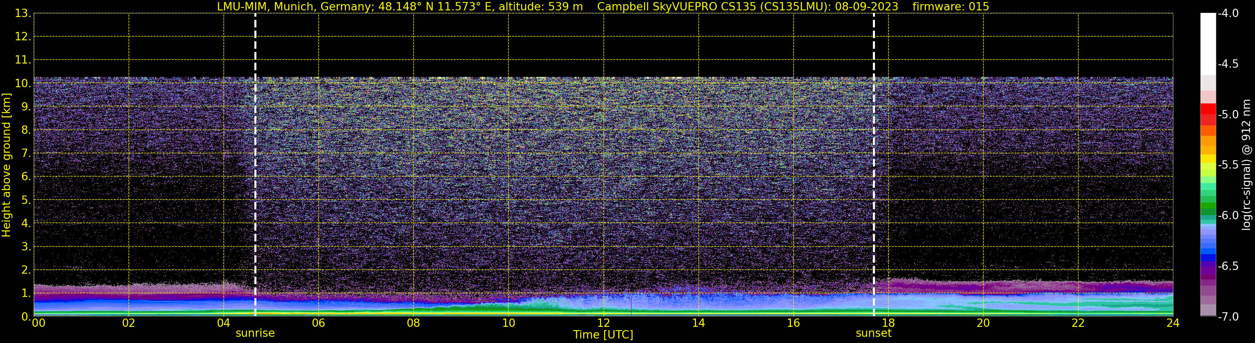
Task: Click the height axis tick label 9
Action: pos(25,106)
